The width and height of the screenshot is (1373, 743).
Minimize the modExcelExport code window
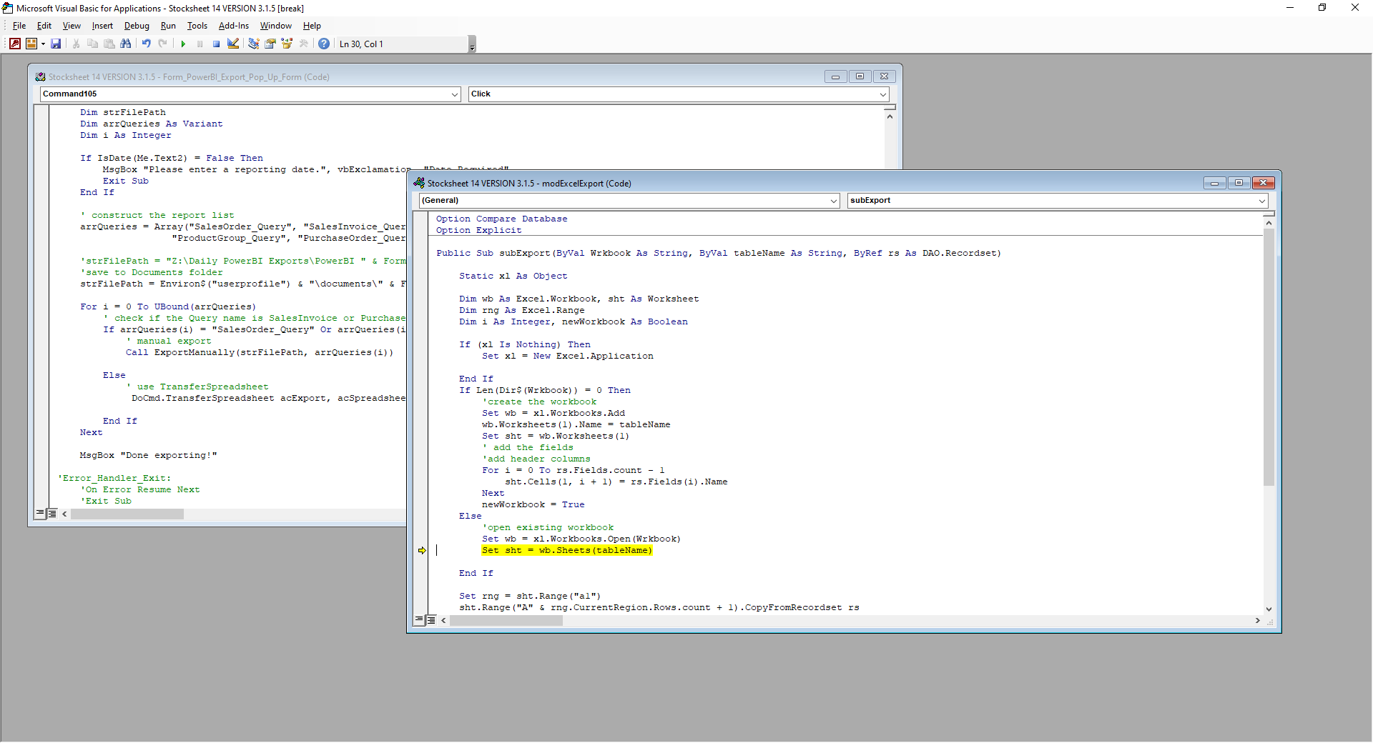point(1214,183)
